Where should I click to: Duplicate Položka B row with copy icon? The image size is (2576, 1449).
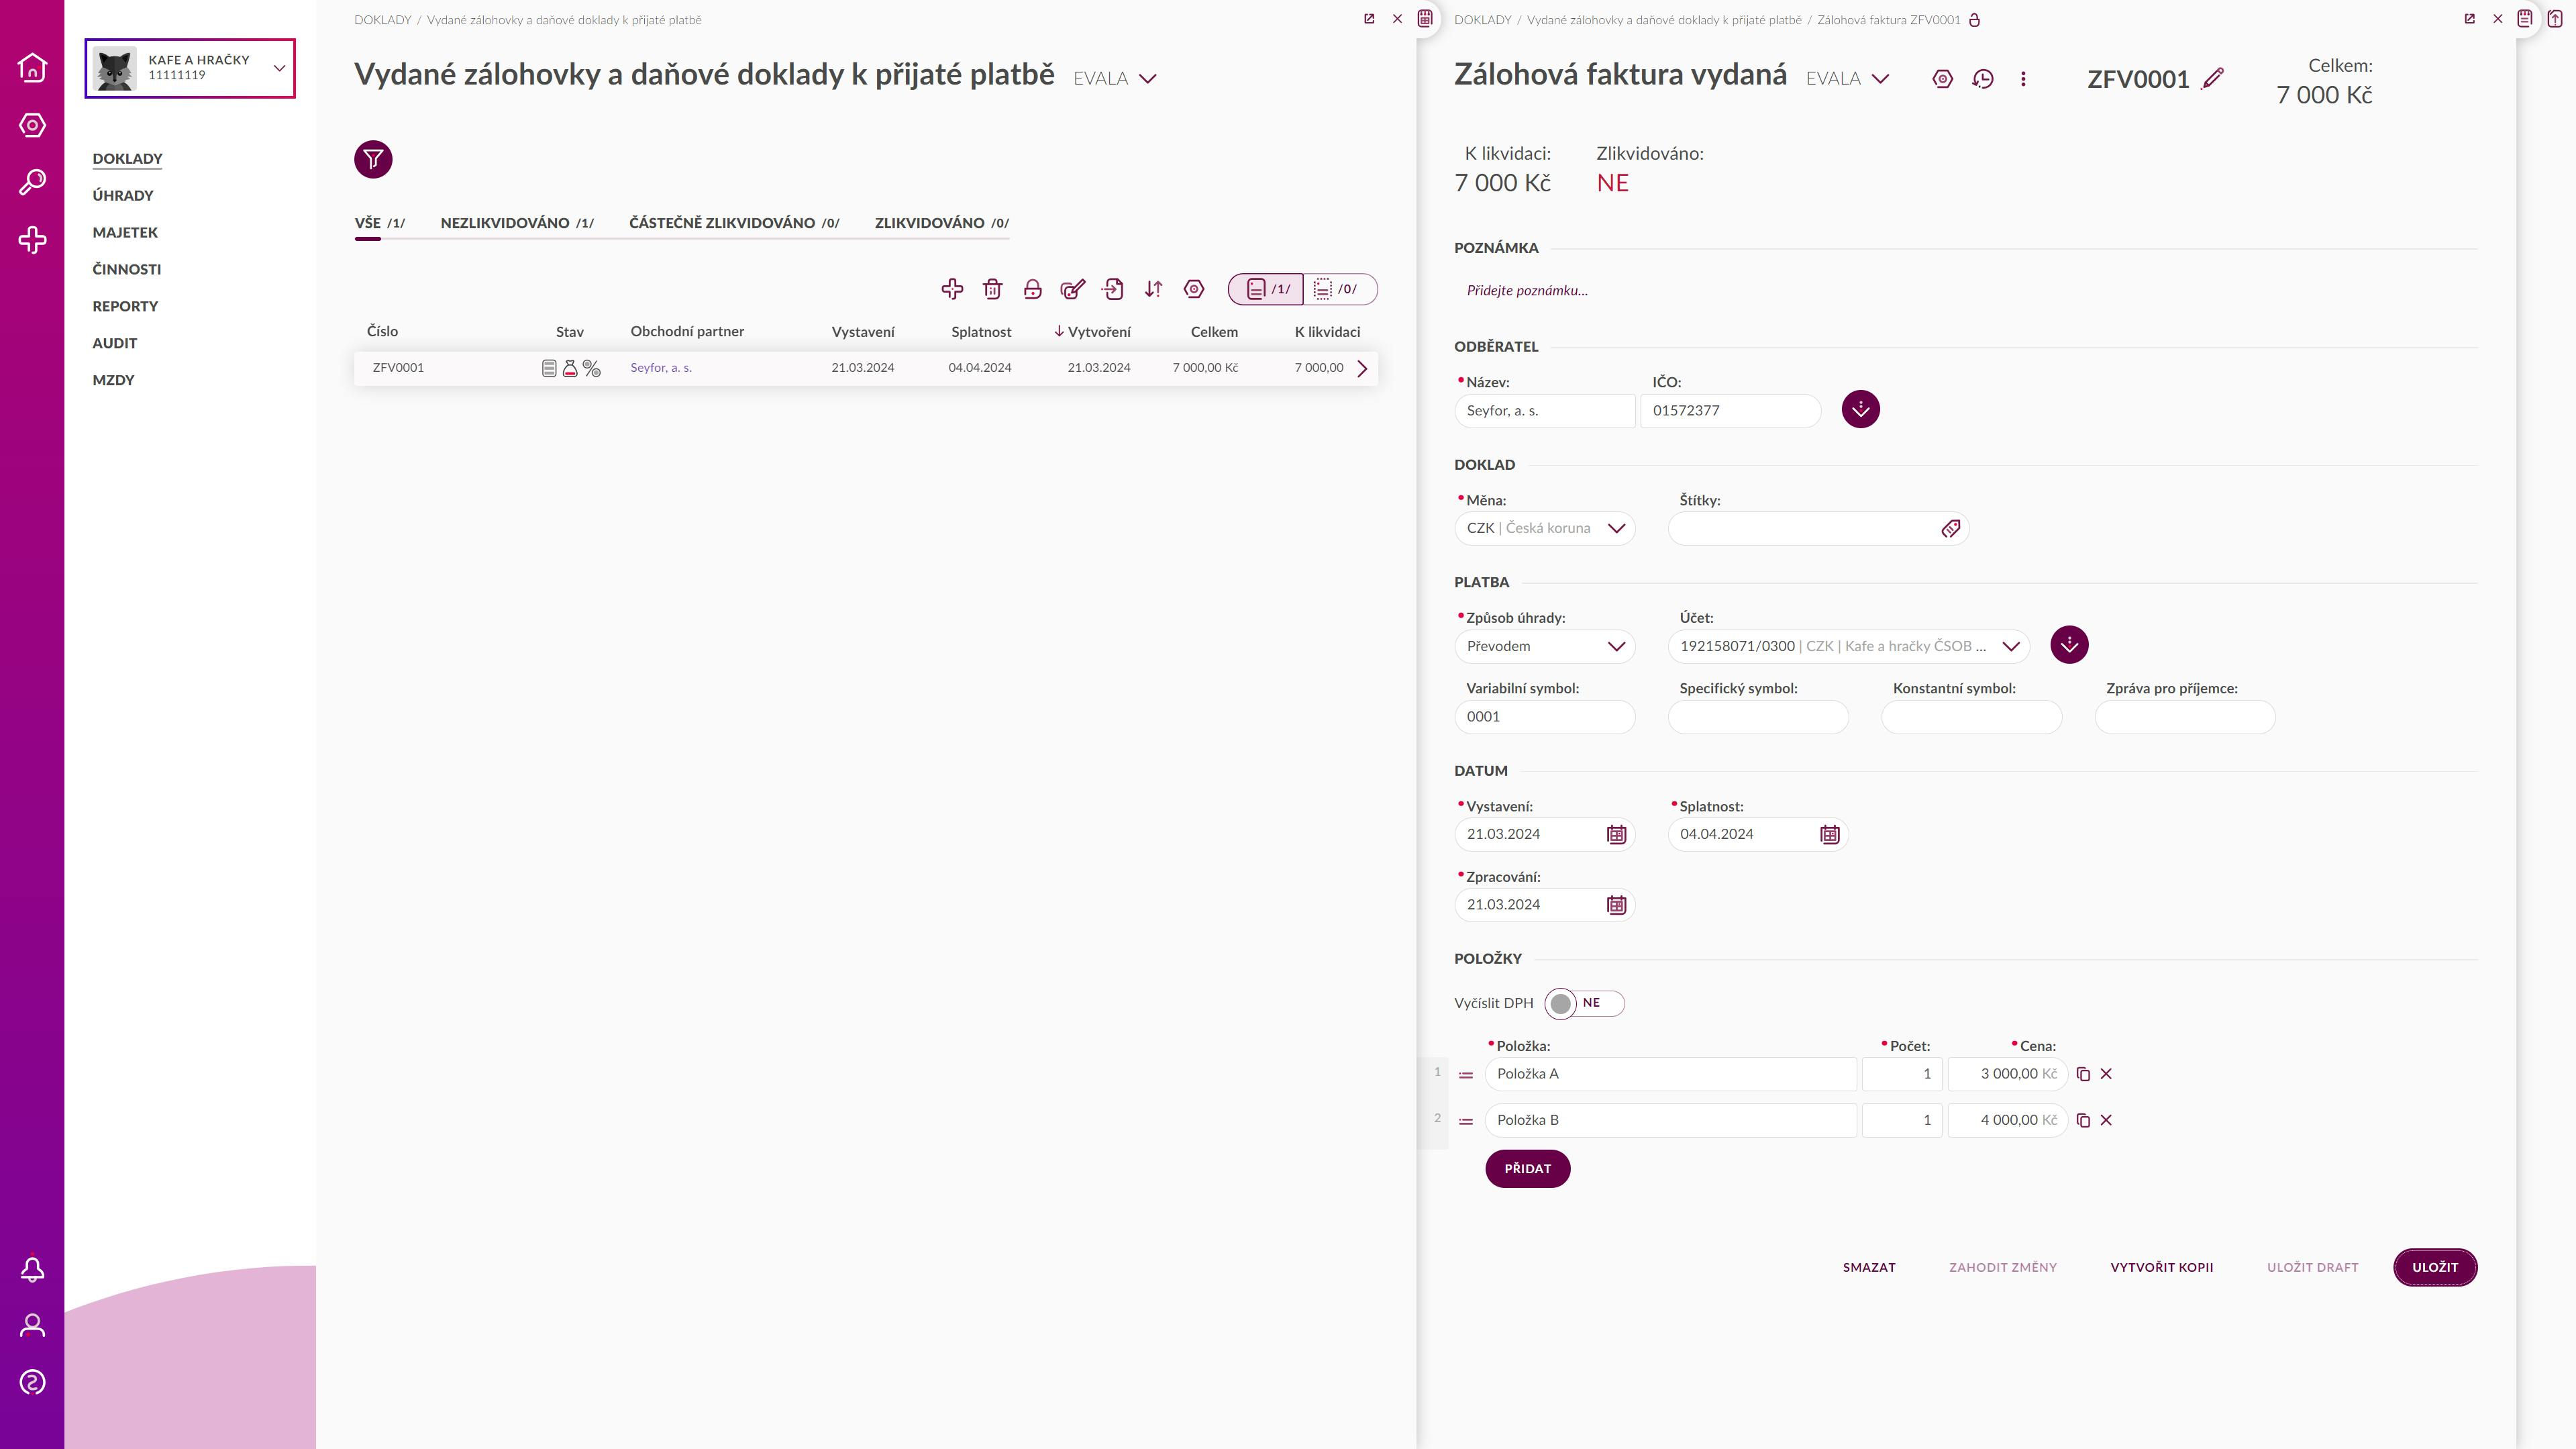(2083, 1120)
